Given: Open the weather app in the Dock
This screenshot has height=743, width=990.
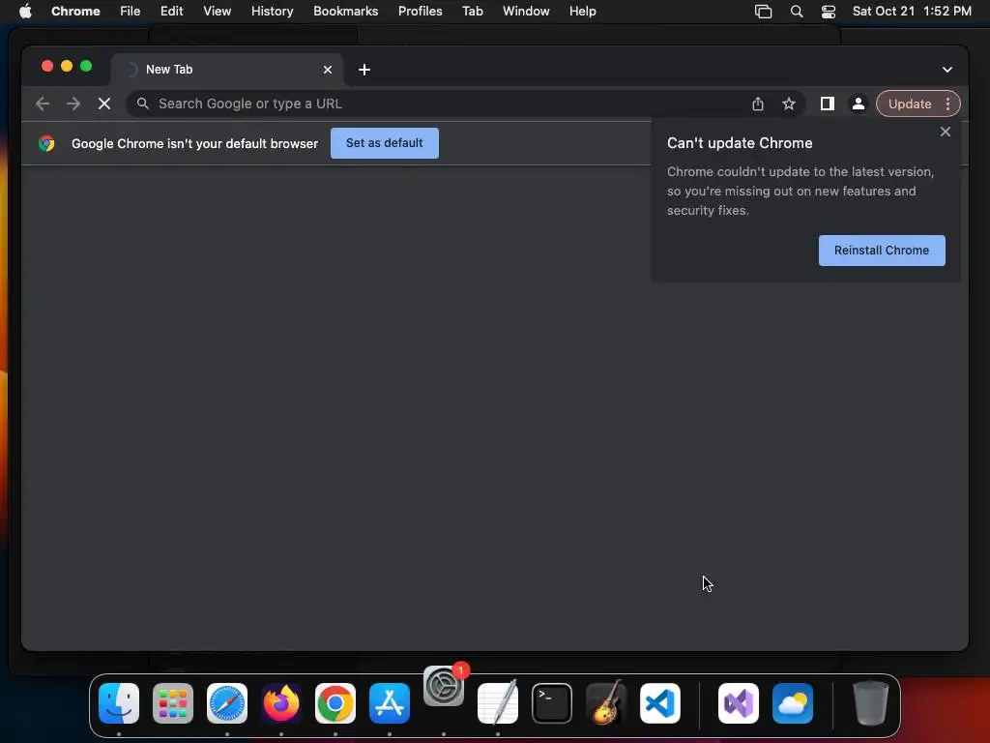Looking at the screenshot, I should tap(793, 703).
